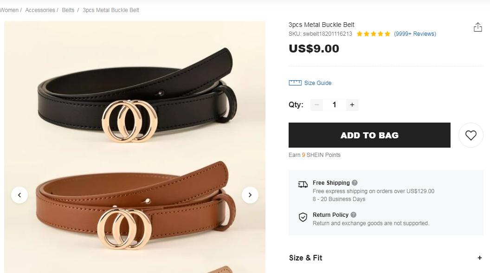Screen dimensions: 490x273
Task: Increase quantity with the plus button
Action: click(352, 105)
